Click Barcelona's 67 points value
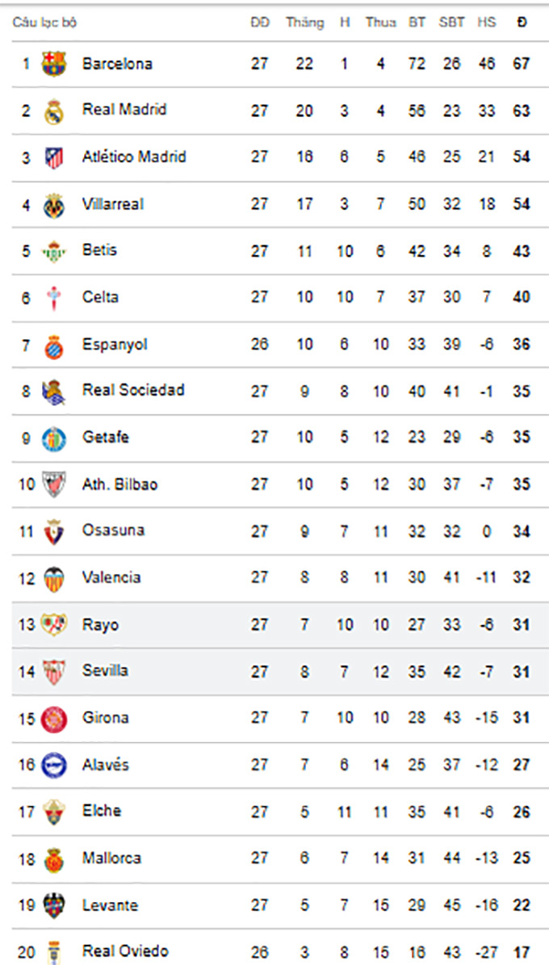The height and width of the screenshot is (965, 549). click(522, 64)
